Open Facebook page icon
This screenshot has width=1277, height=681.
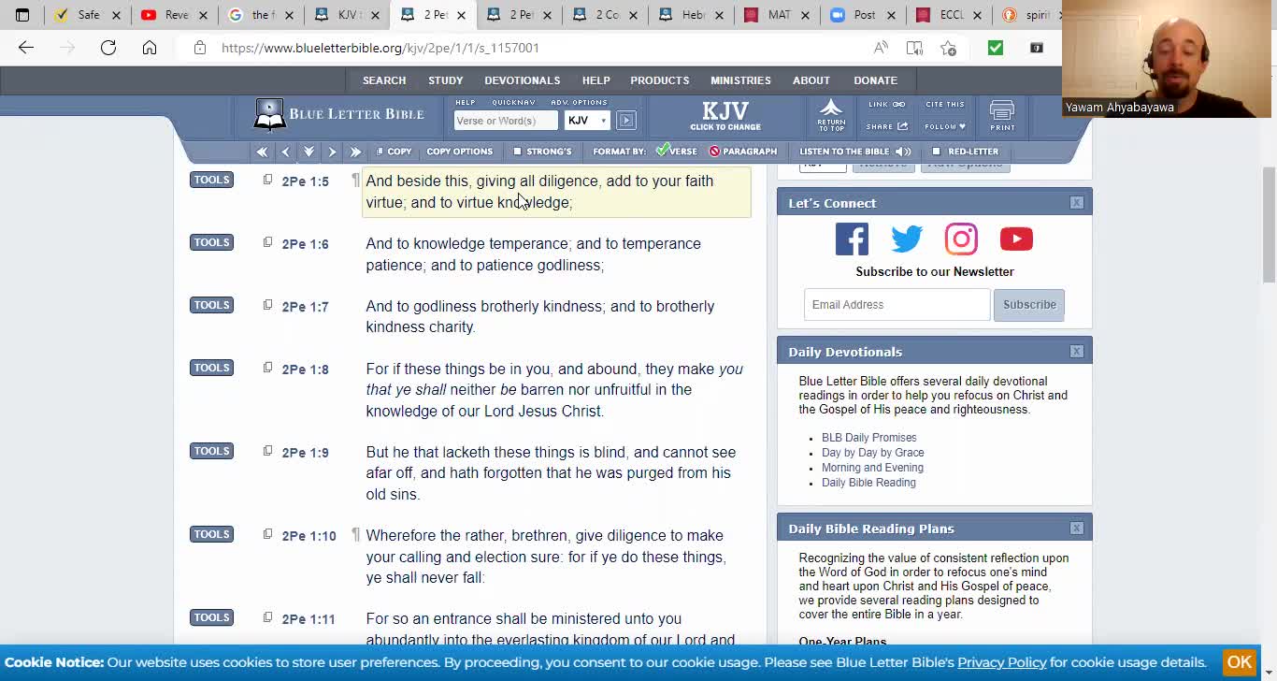tap(852, 239)
